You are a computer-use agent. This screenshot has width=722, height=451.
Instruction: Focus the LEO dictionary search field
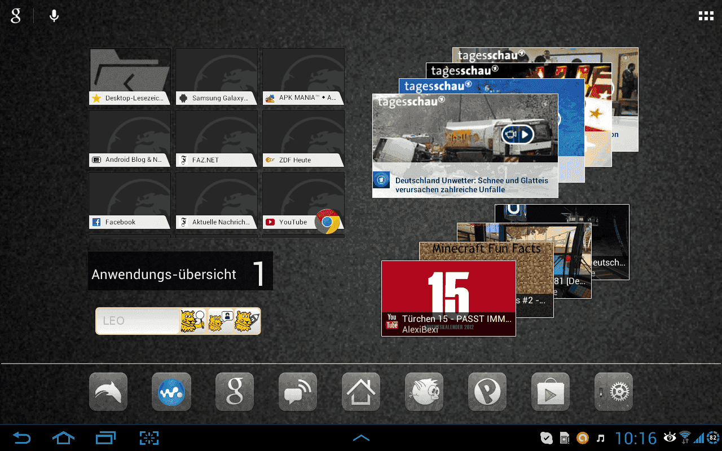[138, 321]
